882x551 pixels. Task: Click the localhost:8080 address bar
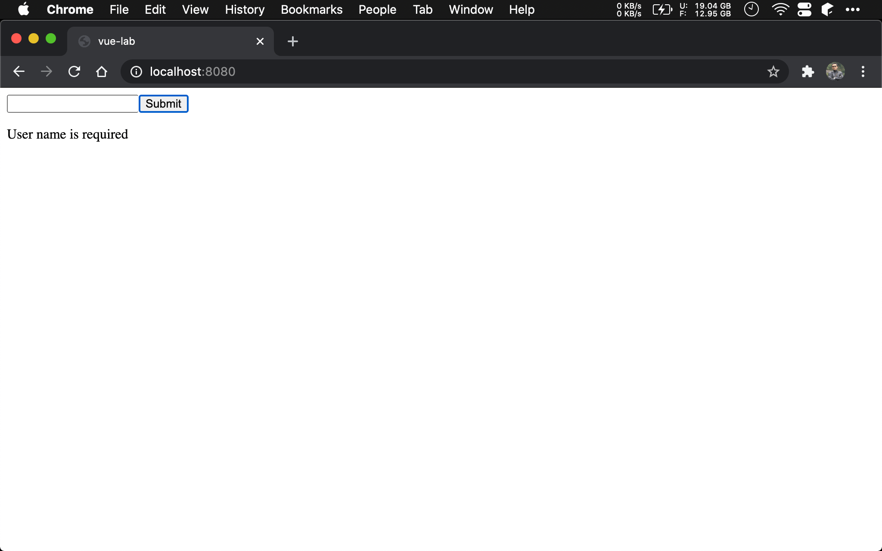pyautogui.click(x=431, y=71)
